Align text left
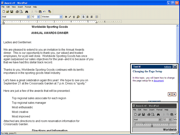 tap(84, 17)
